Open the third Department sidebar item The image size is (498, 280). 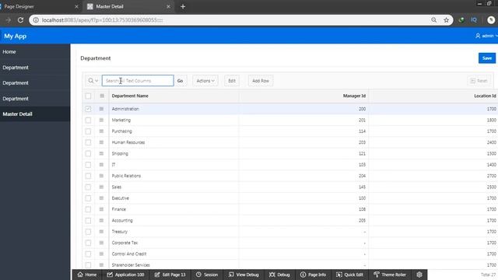[x=35, y=99]
